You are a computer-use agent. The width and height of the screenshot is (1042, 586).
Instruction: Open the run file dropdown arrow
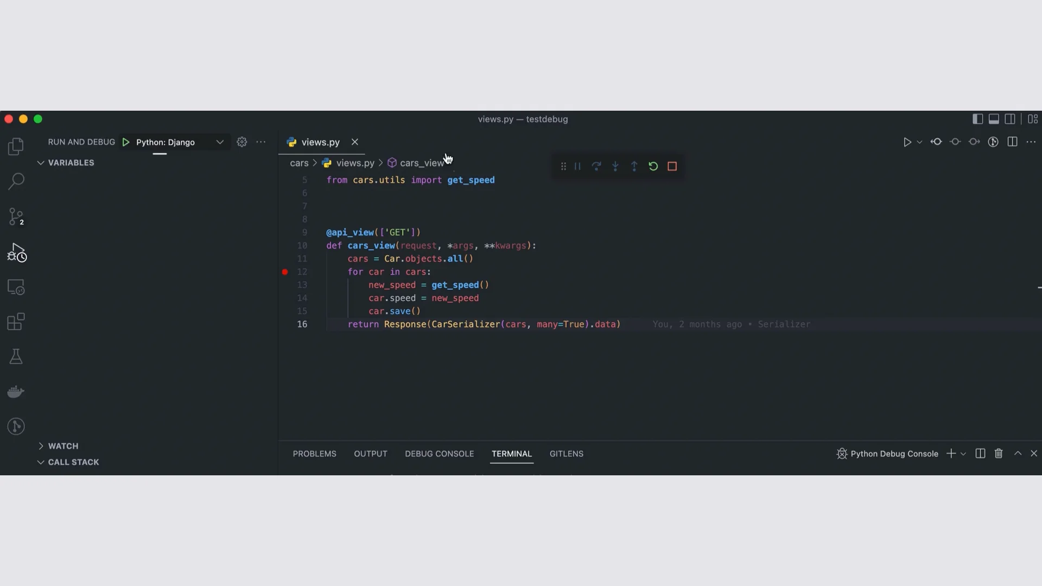click(919, 142)
